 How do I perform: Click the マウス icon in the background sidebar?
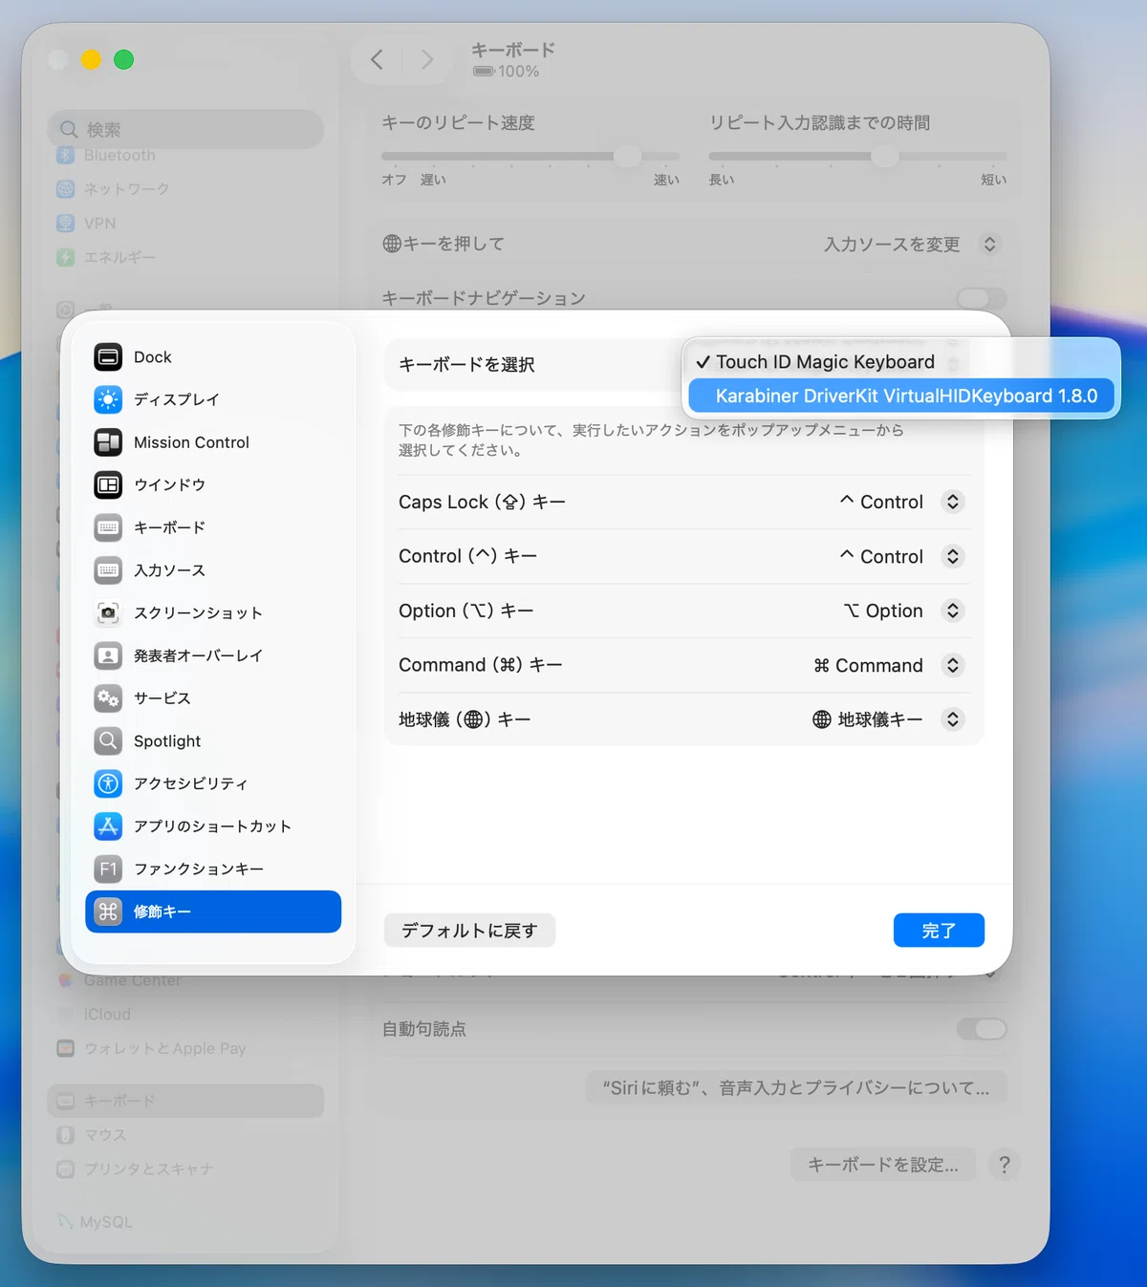pyautogui.click(x=65, y=1135)
